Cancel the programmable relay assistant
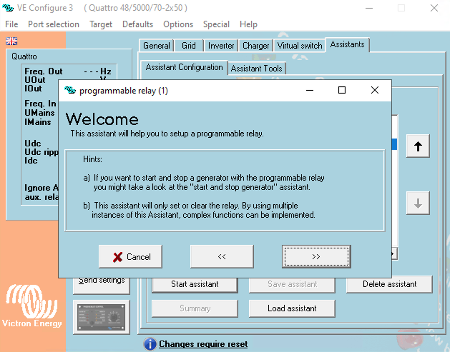 tap(131, 257)
